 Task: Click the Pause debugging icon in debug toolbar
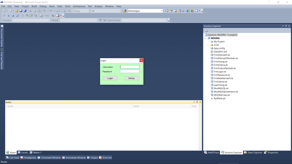(x=8, y=15)
